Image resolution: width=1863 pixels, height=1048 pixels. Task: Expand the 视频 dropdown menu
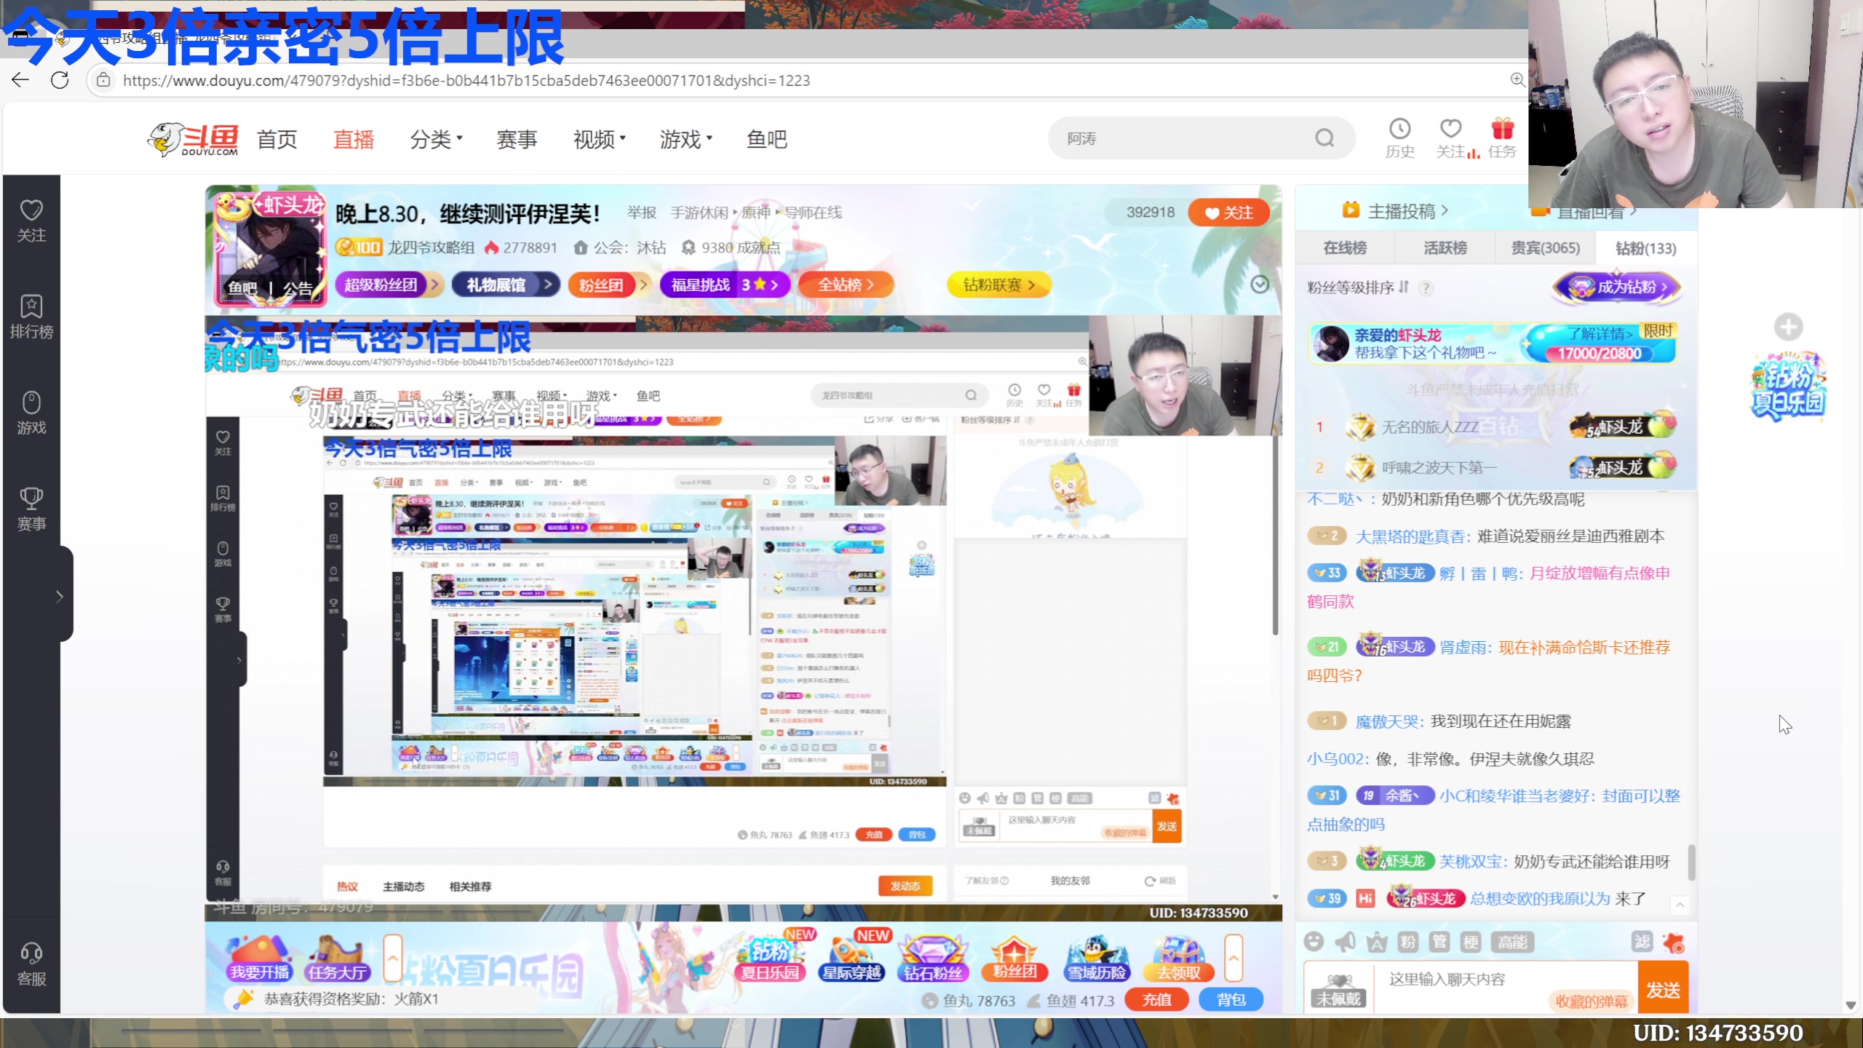600,139
